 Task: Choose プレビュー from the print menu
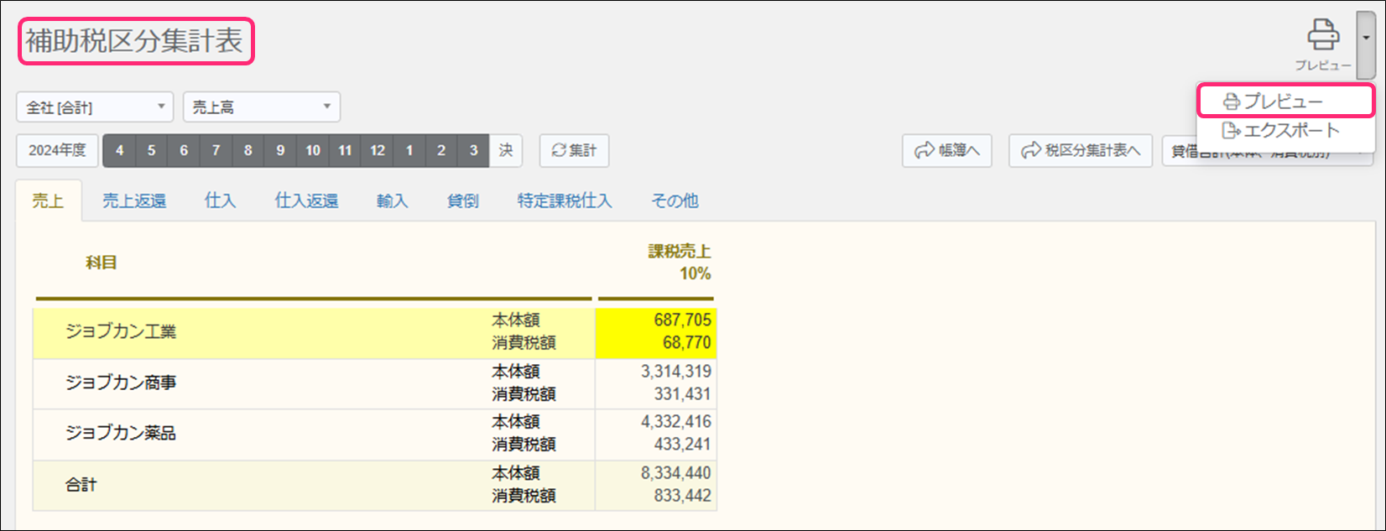(1285, 102)
